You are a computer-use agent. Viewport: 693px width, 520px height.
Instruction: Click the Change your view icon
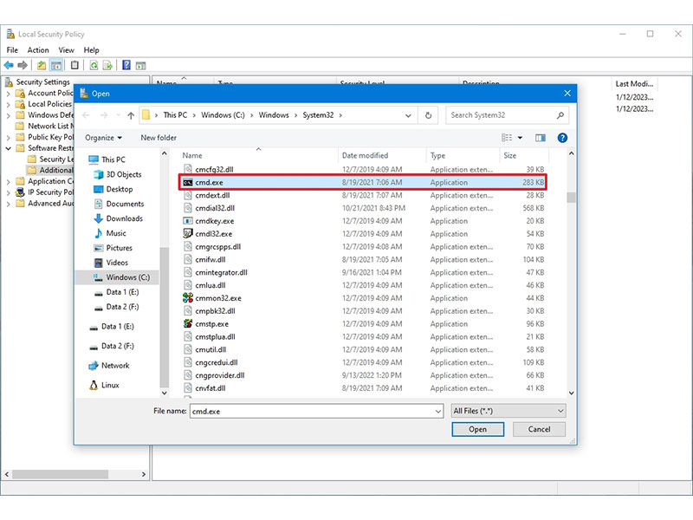pyautogui.click(x=507, y=138)
